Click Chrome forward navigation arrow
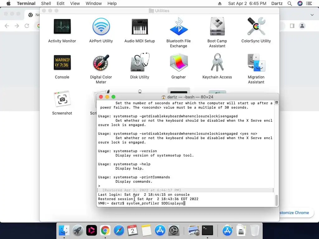Screen dimensions: 319x239 pos(17,26)
